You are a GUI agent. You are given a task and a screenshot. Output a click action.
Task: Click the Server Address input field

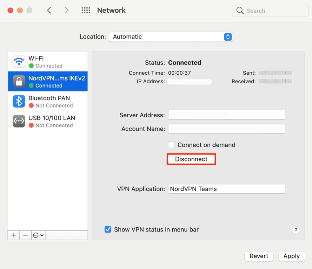[x=226, y=115]
